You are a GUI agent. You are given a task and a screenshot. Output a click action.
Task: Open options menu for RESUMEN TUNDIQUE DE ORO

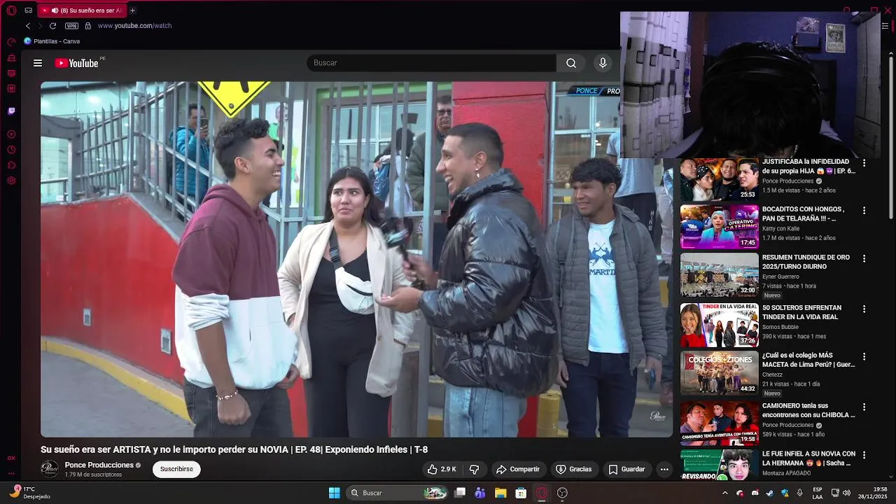pos(864,259)
